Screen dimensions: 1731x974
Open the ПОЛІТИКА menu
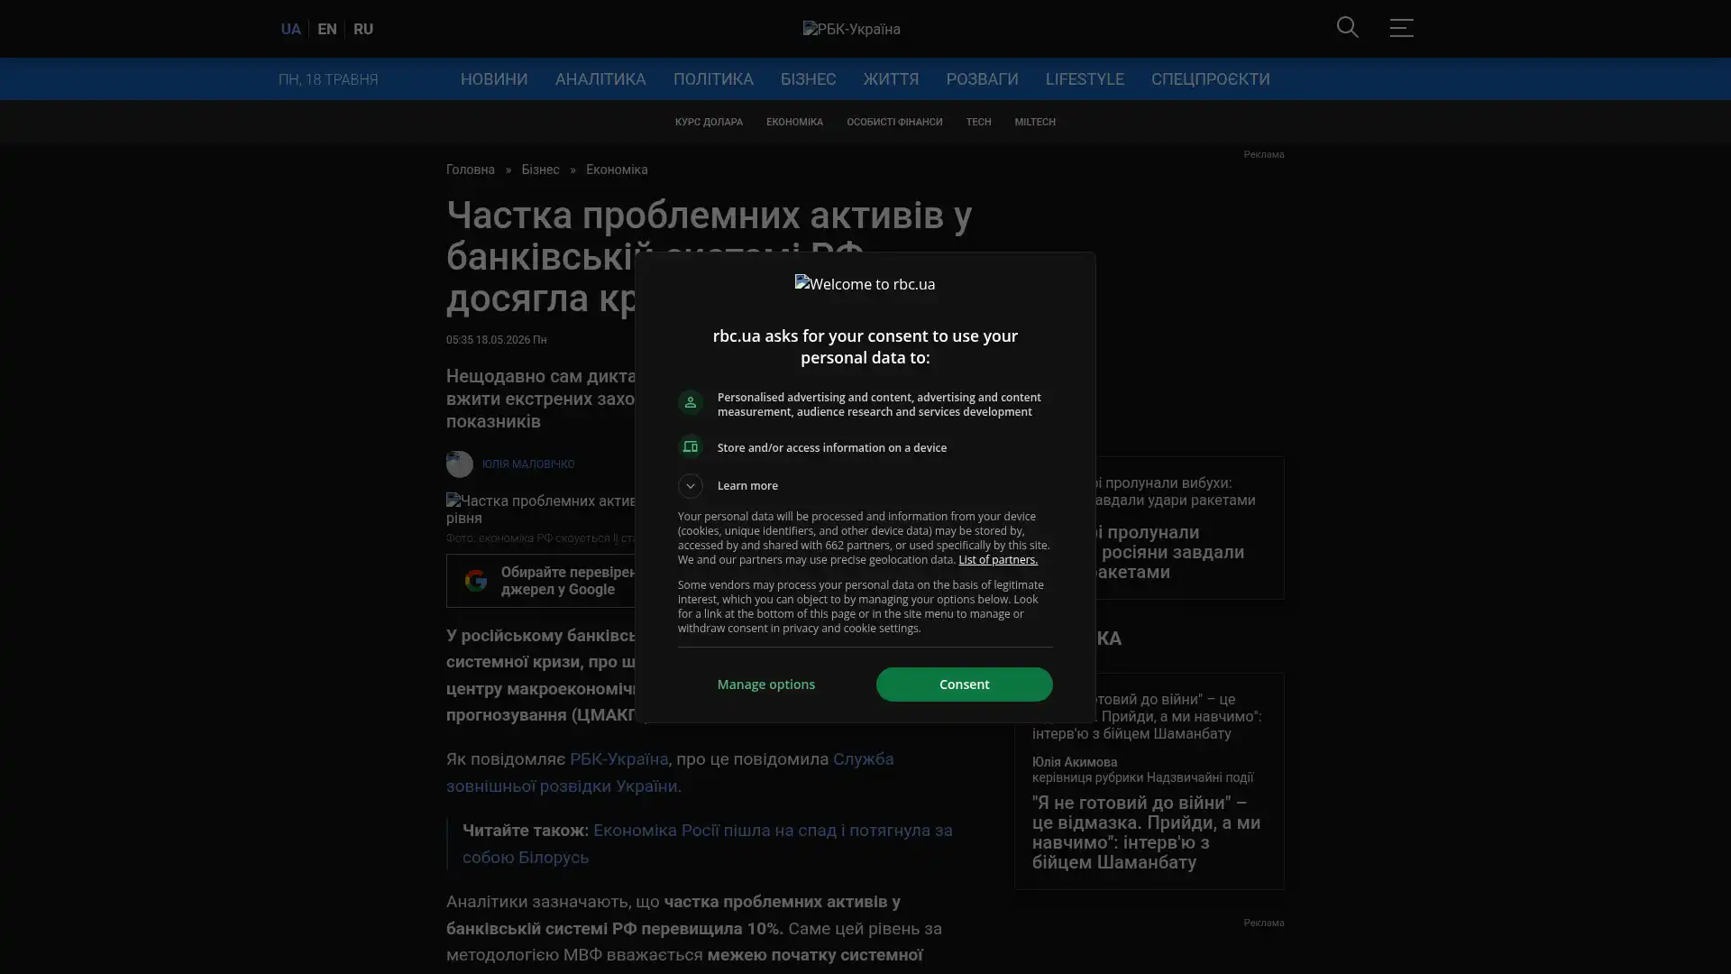pos(713,79)
